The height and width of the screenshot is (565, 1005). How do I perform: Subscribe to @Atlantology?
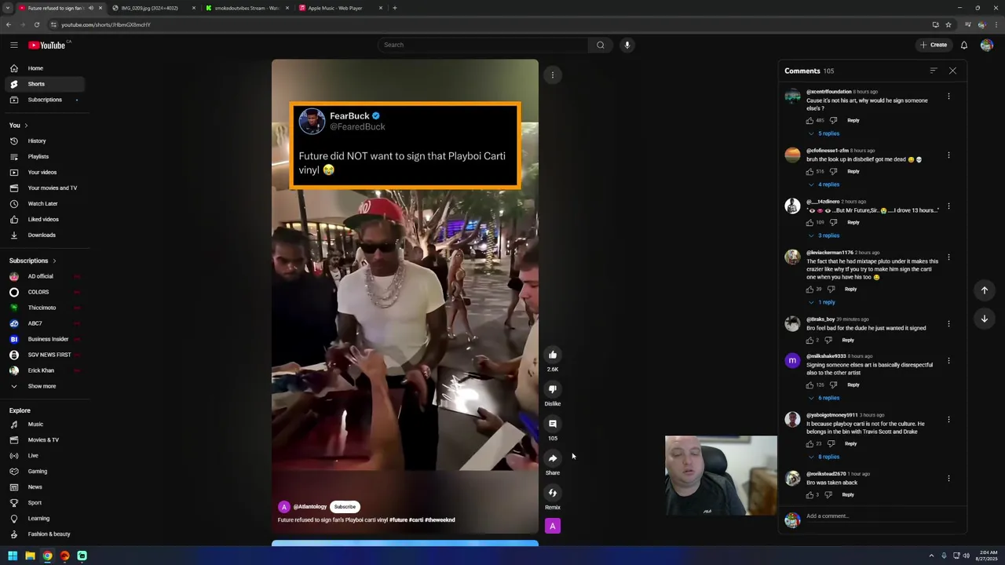click(345, 507)
